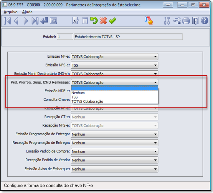Click the go-to record return arrow icon
Image resolution: width=213 pixels, height=193 pixels.
44,21
